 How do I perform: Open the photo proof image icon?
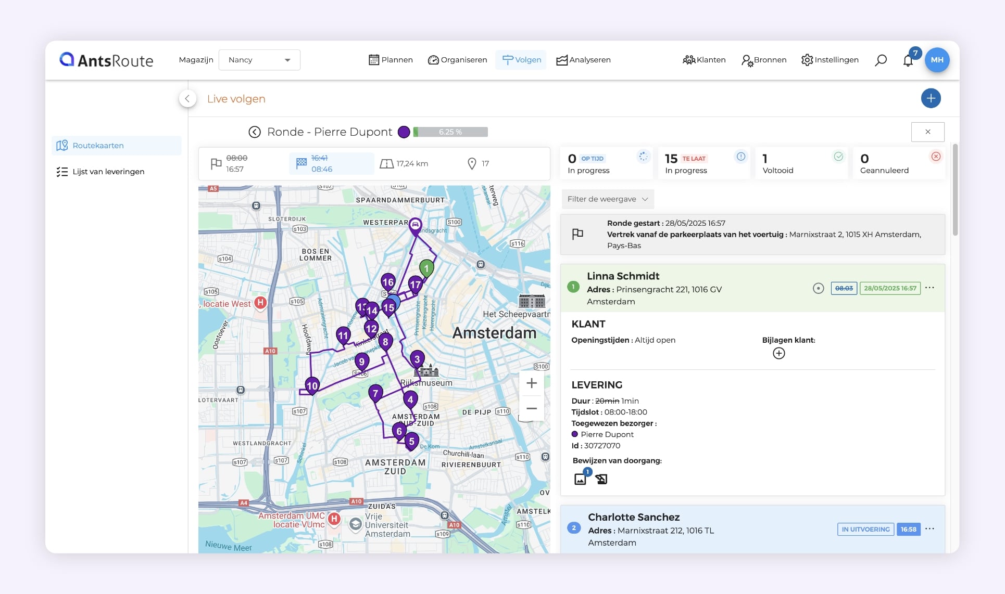[x=580, y=479]
